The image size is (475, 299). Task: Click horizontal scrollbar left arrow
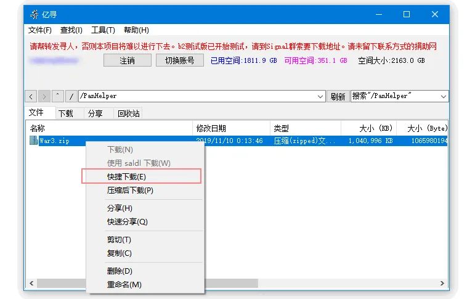pos(31,283)
